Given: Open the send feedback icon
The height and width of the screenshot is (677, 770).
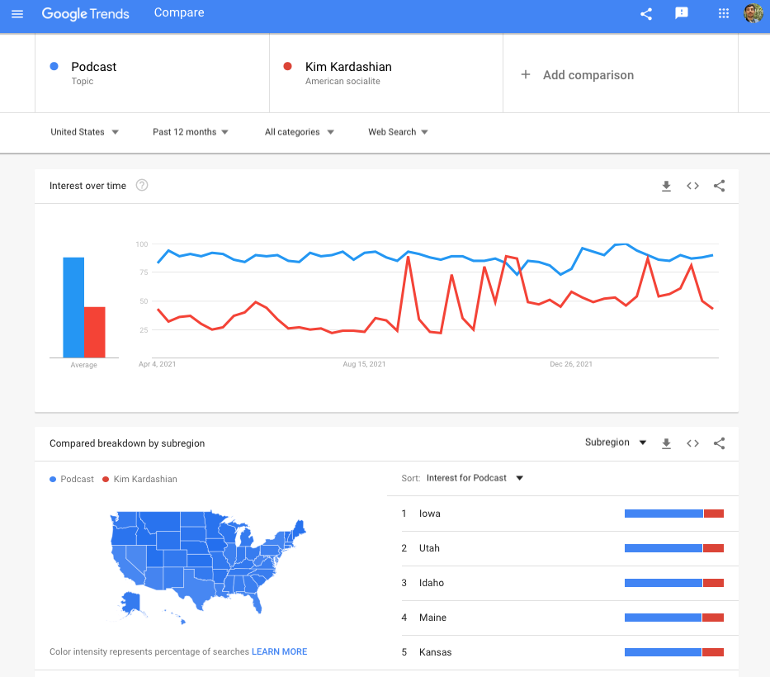Looking at the screenshot, I should (x=682, y=13).
